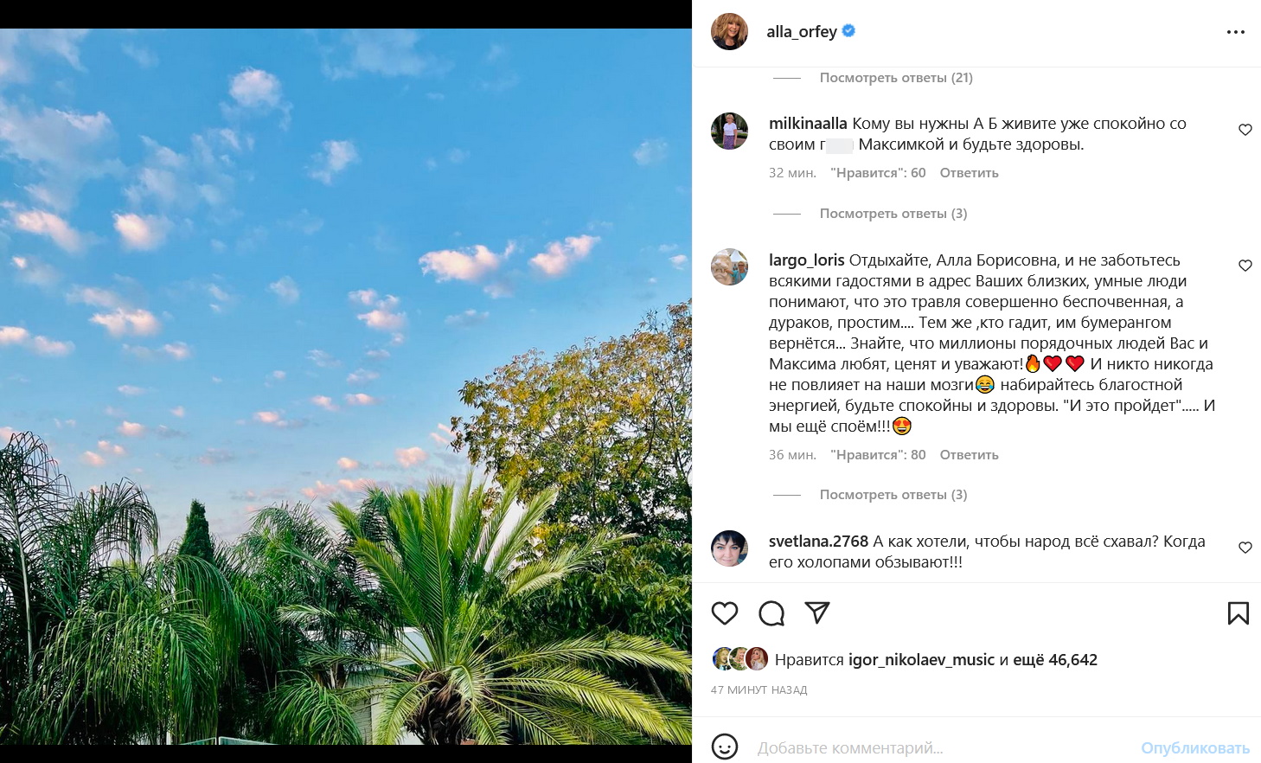Open more options three-dot menu
This screenshot has height=763, width=1261.
(1236, 32)
